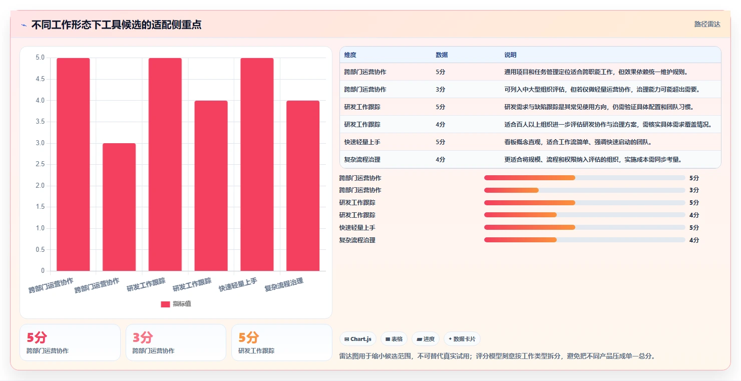Click the x-axis label 复杂流程治理
Viewport: 741px width, 381px height.
tap(284, 285)
